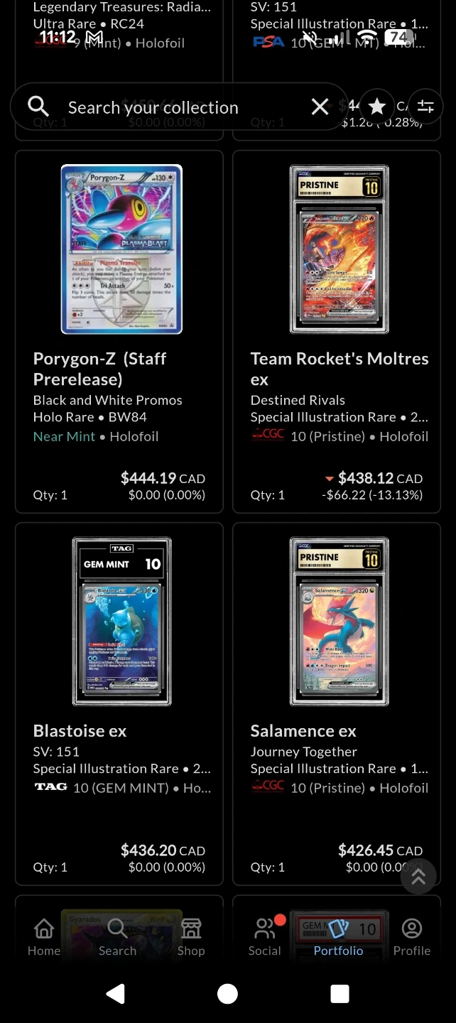This screenshot has width=456, height=1023.
Task: Open the Search tab in bottom navigation
Action: pyautogui.click(x=117, y=936)
